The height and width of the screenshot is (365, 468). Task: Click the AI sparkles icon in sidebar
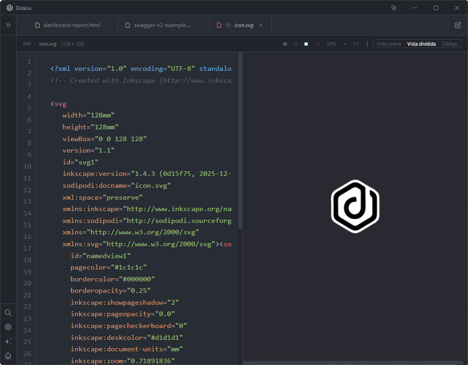(8, 341)
